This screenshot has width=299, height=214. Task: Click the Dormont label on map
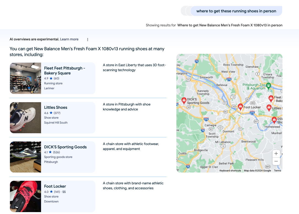coord(228,131)
